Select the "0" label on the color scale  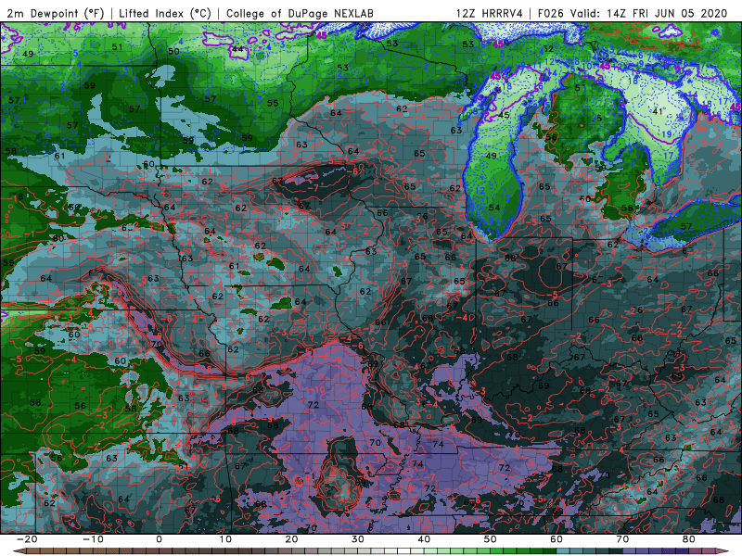(159, 539)
